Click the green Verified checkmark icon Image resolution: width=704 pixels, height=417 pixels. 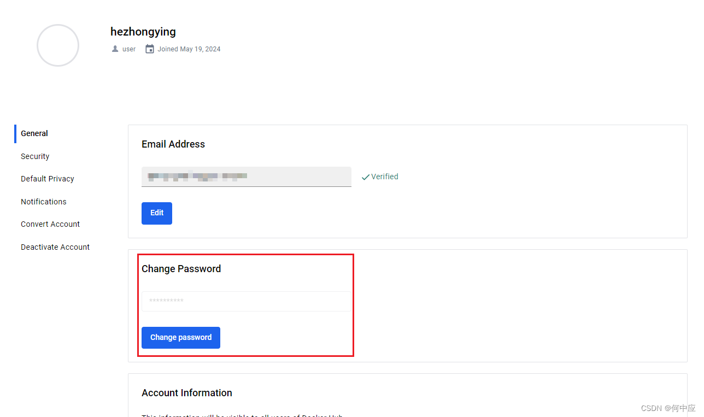pyautogui.click(x=366, y=177)
